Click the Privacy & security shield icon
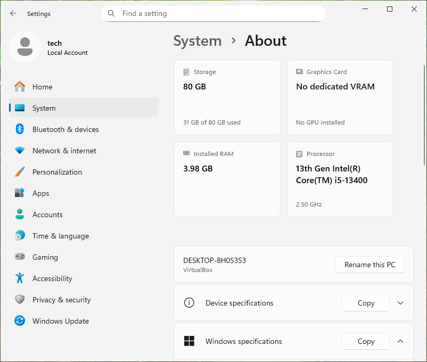This screenshot has height=362, width=427. point(20,299)
